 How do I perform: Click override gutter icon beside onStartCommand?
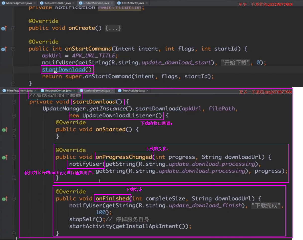click(4, 49)
